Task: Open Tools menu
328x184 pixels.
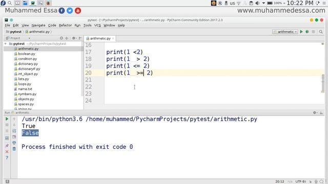Action: pos(87,25)
